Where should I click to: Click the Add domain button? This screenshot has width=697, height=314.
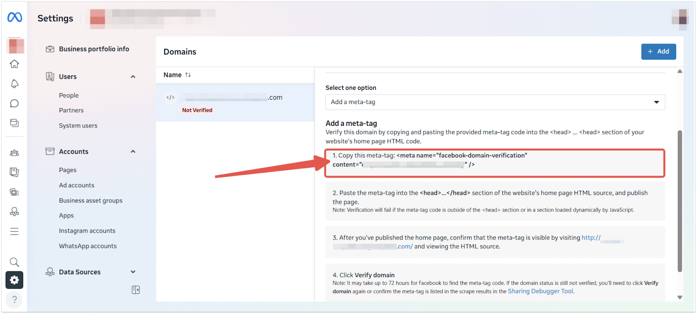pos(658,51)
